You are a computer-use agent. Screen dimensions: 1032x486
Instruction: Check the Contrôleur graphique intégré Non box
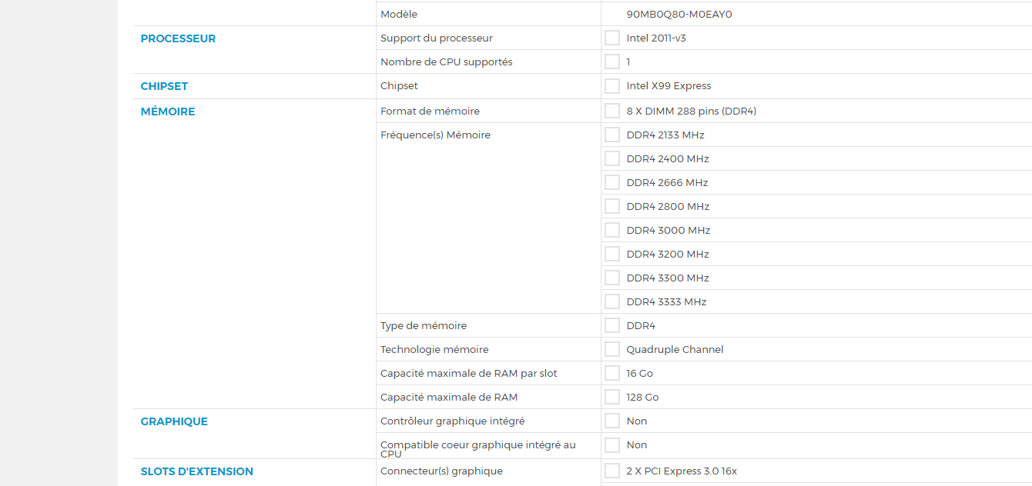coord(612,421)
